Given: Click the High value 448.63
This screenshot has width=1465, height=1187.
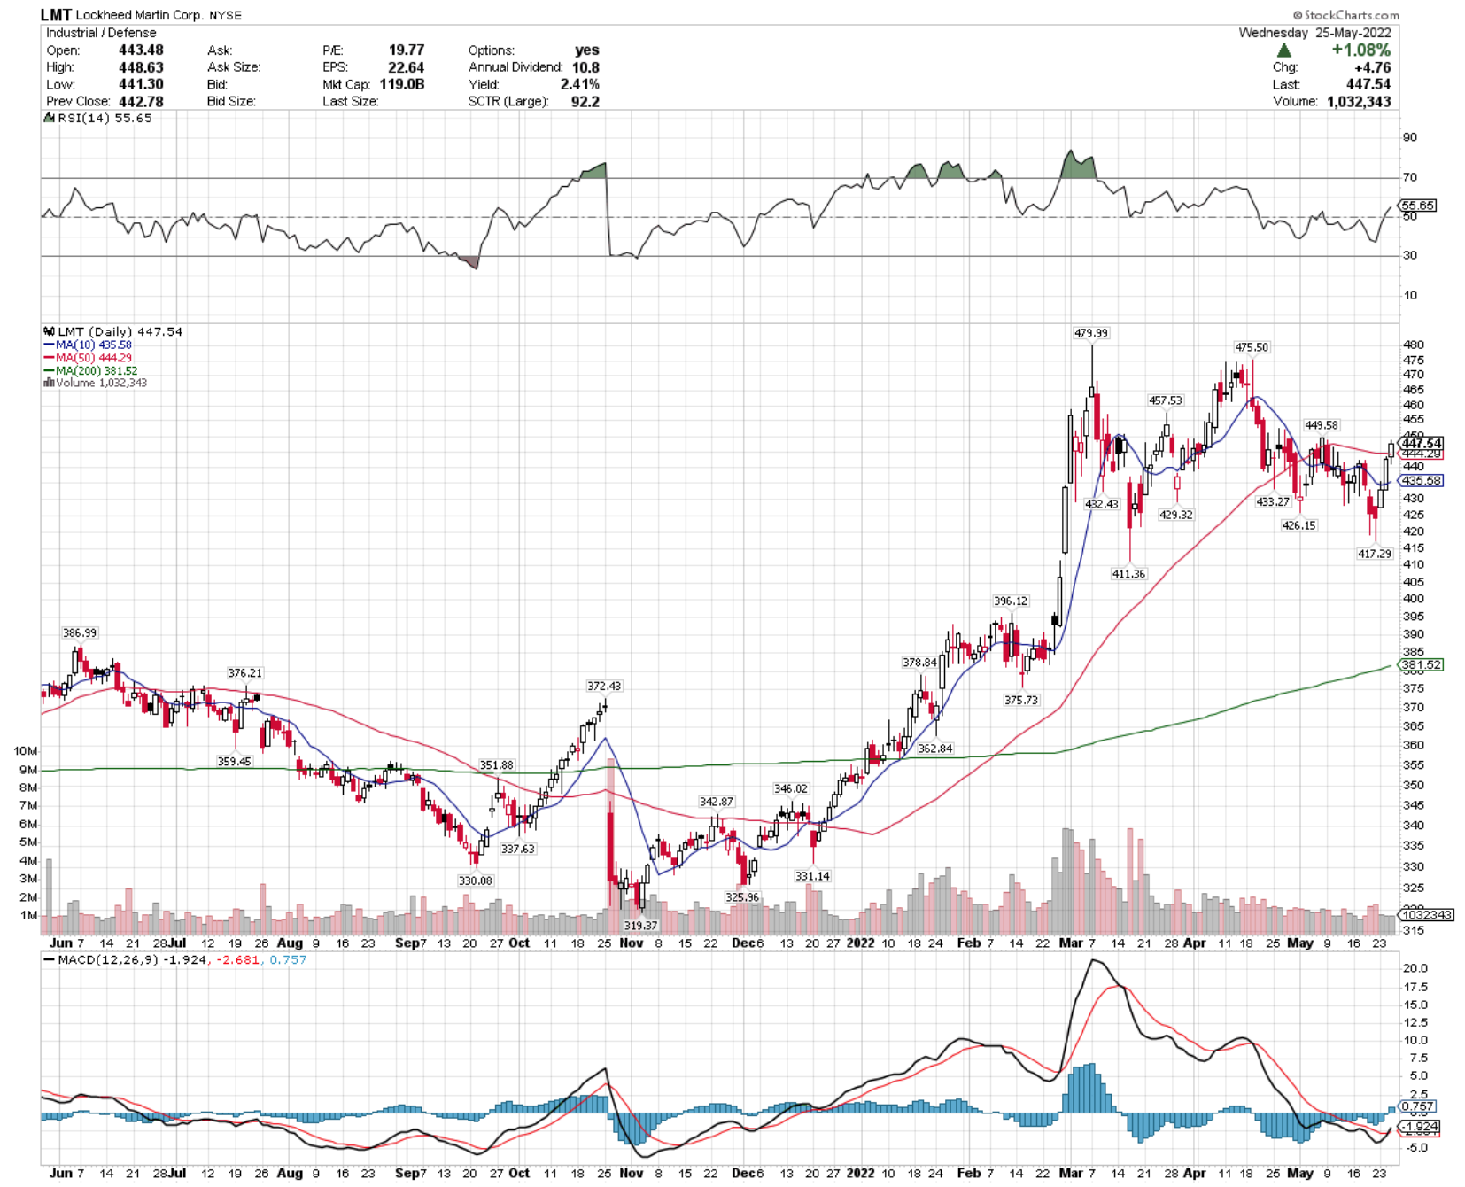Looking at the screenshot, I should point(141,67).
